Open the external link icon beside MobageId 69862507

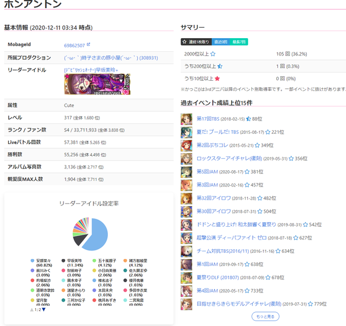[x=88, y=44]
